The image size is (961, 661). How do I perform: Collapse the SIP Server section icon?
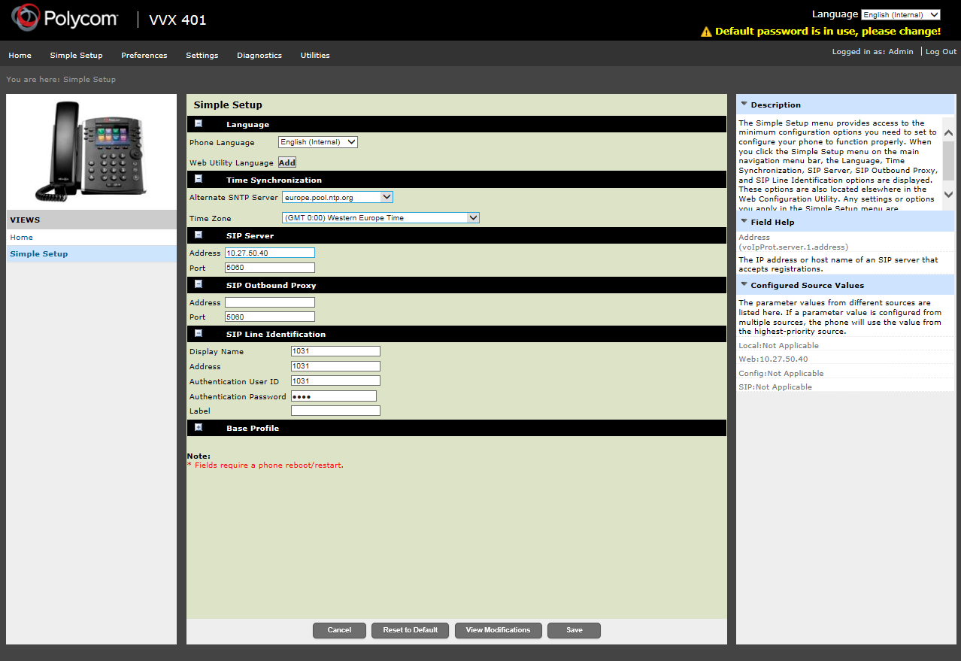pos(199,235)
